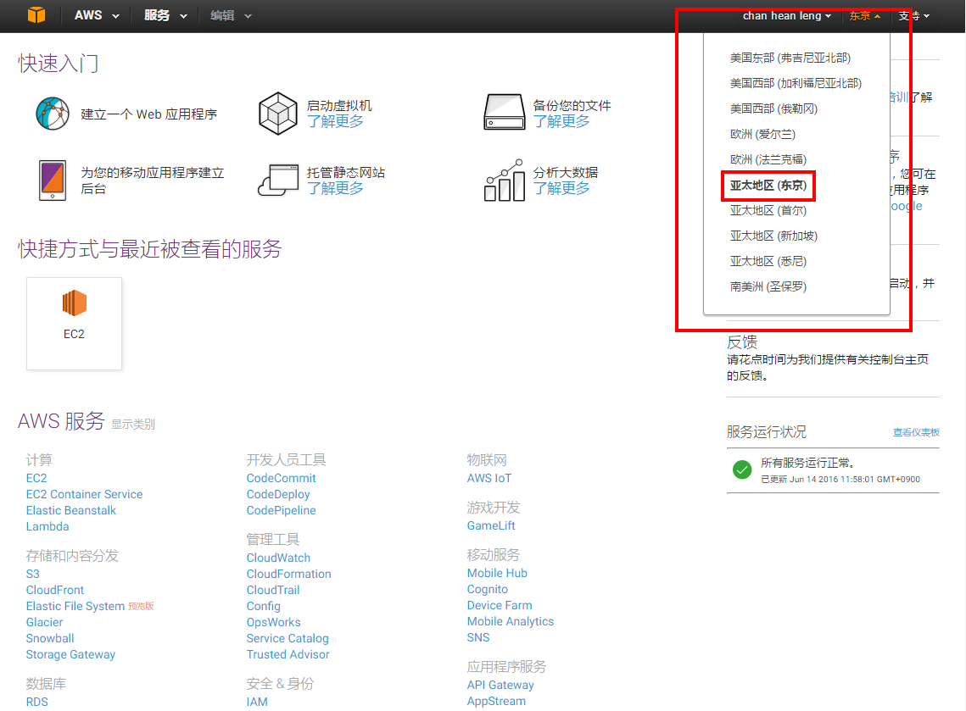Screen dimensions: 966x711
Task: Open the AWS dropdown menu
Action: click(96, 15)
